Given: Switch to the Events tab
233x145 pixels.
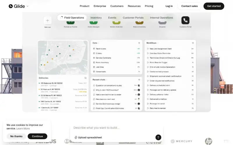Looking at the screenshot, I should (x=112, y=18).
